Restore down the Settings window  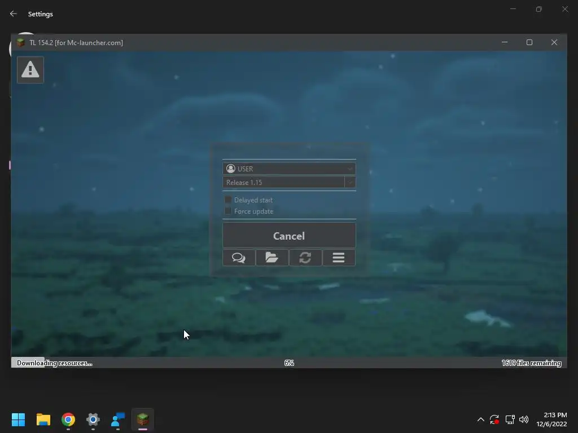(x=539, y=9)
